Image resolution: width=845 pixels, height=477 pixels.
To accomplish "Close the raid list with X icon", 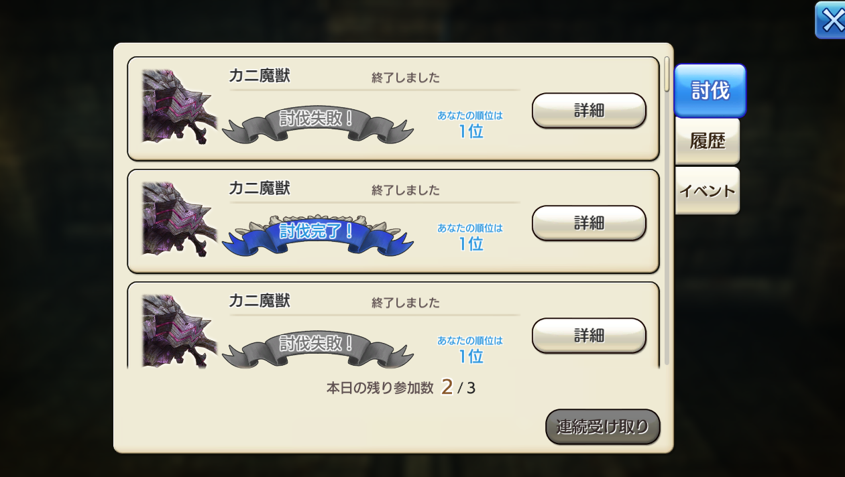I will pyautogui.click(x=831, y=20).
